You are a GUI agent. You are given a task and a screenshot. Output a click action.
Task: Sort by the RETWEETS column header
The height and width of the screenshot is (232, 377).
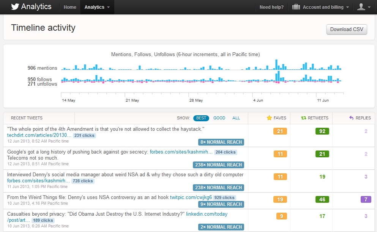(x=318, y=118)
